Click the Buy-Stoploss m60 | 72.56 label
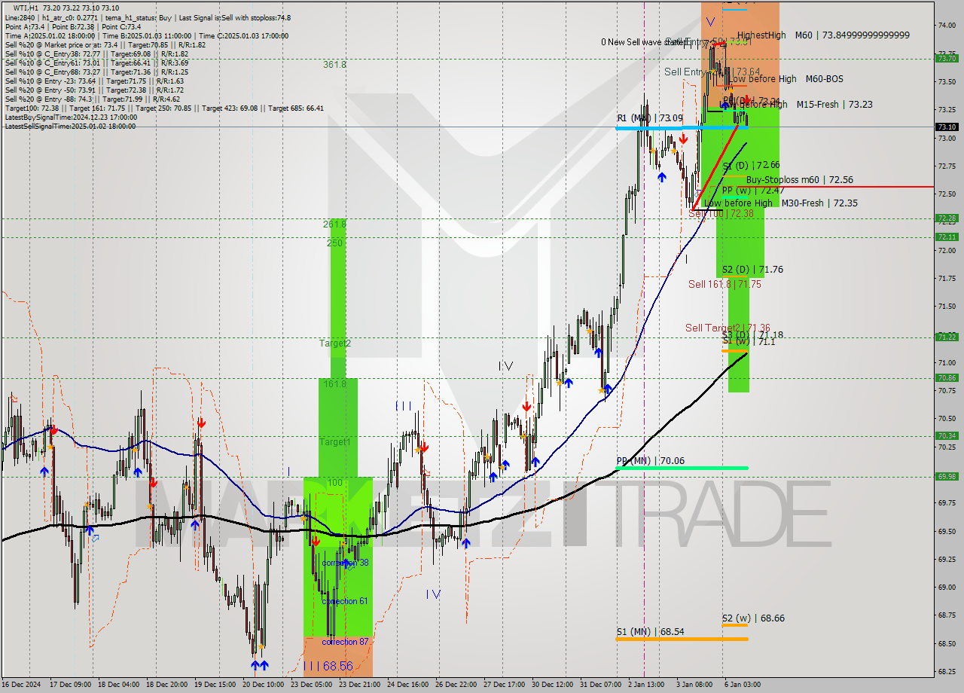 800,180
